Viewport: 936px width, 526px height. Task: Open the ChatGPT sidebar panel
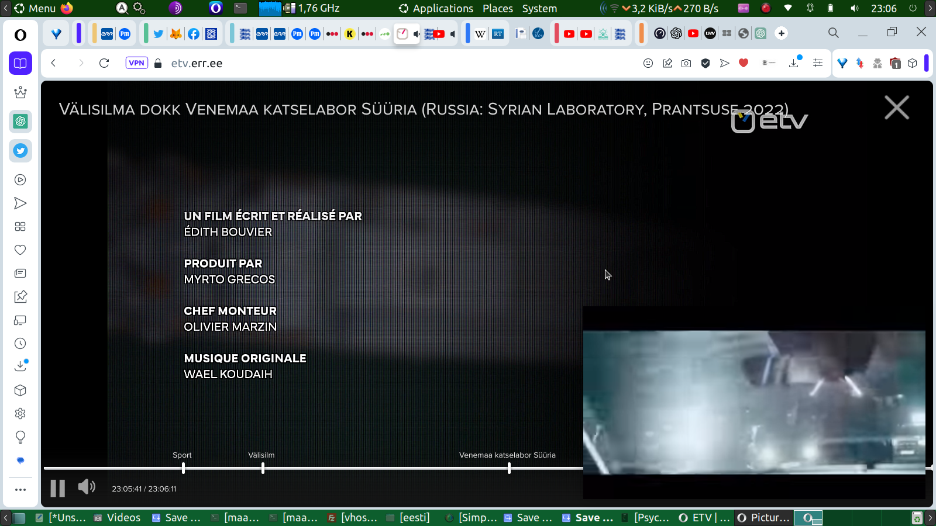pos(20,122)
